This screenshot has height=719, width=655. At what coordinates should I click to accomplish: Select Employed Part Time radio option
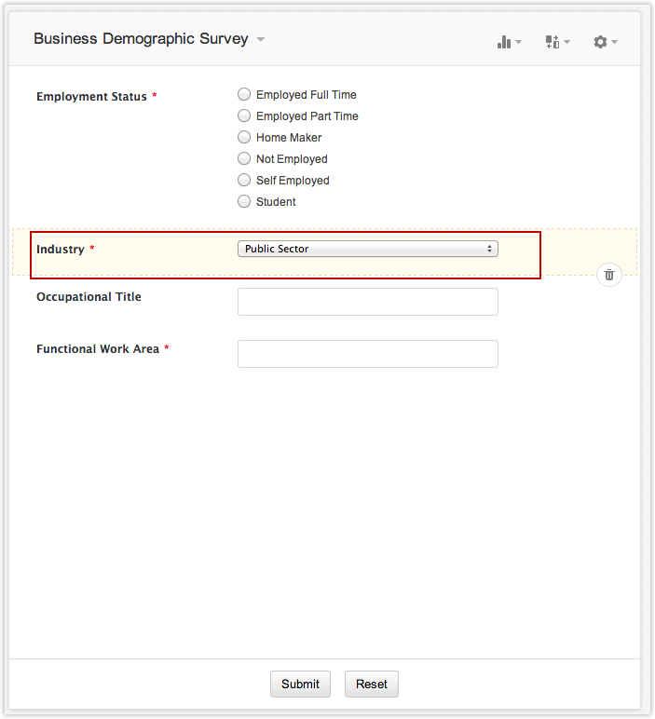pos(245,115)
